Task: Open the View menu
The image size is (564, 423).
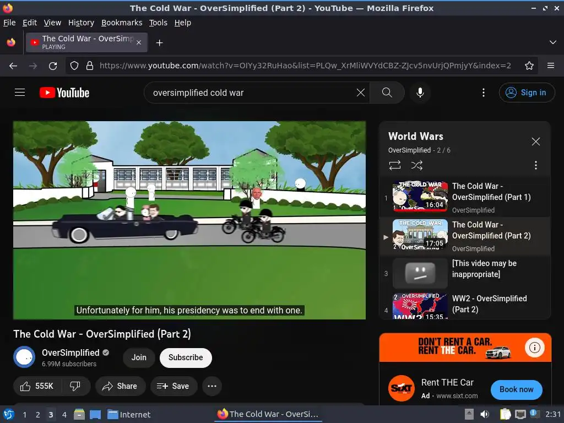Action: 52,23
